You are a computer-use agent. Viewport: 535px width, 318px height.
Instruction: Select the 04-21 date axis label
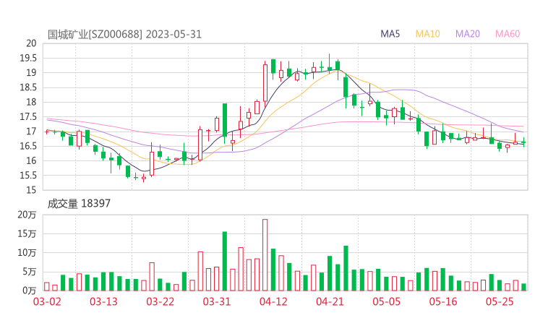pos(330,301)
